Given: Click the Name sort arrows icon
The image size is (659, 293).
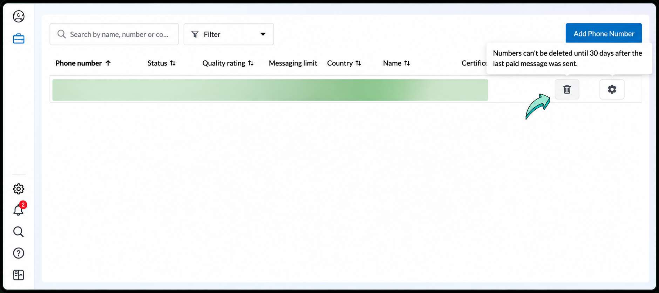Looking at the screenshot, I should tap(407, 63).
